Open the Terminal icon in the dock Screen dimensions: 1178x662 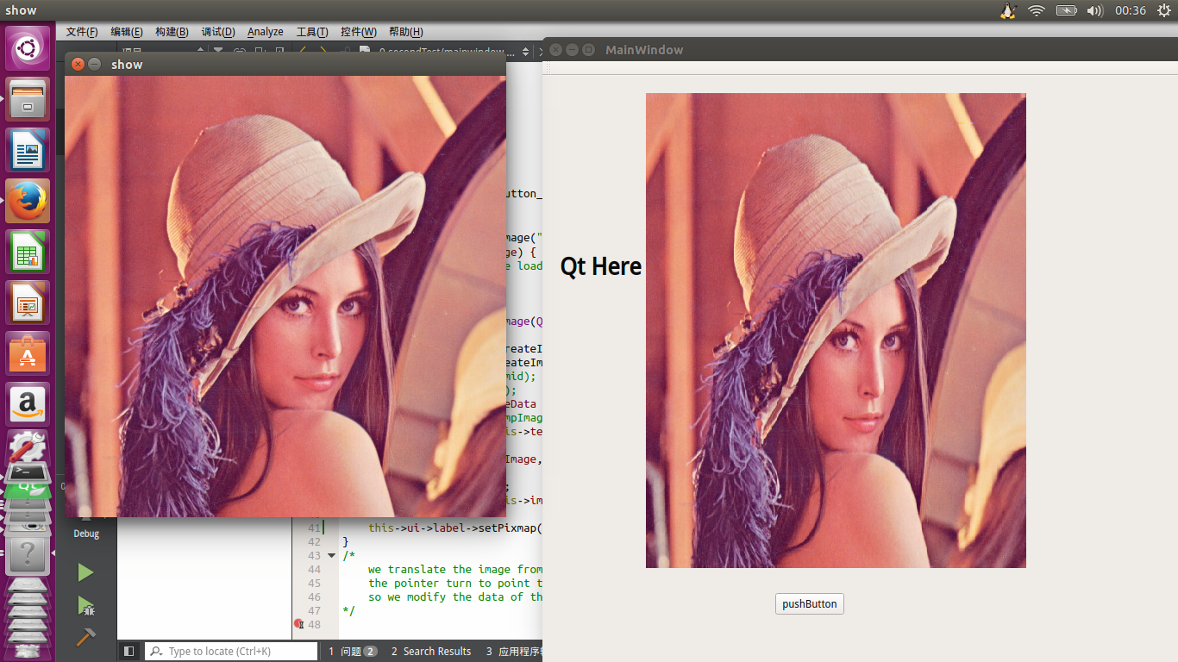[x=28, y=472]
